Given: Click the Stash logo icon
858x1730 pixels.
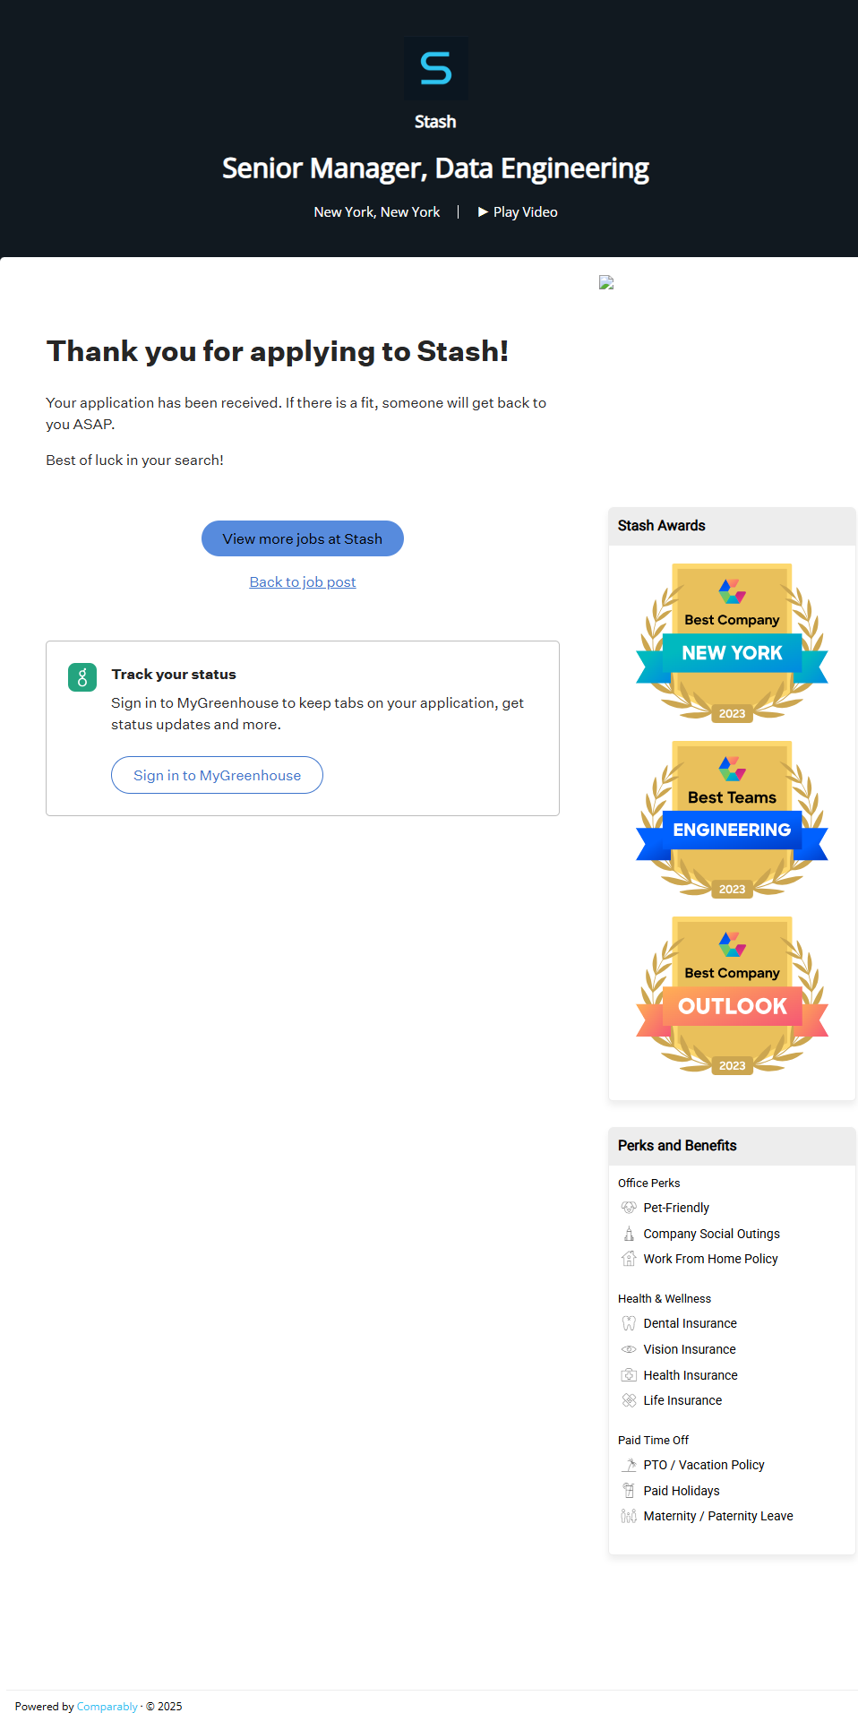Looking at the screenshot, I should pos(435,69).
